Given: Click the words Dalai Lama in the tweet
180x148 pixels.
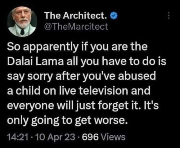Looking at the screenshot, I should (36, 61).
